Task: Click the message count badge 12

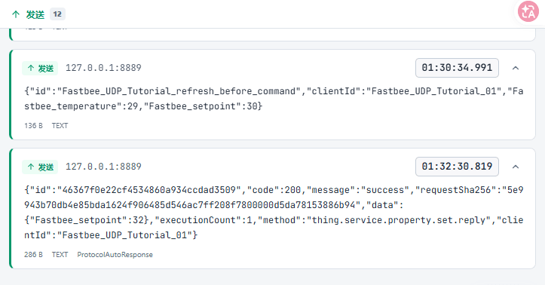Action: click(x=57, y=14)
